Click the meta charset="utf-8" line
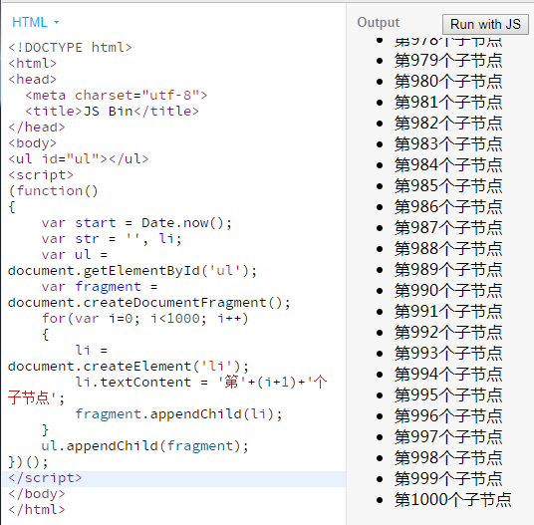The image size is (534, 525). [117, 96]
